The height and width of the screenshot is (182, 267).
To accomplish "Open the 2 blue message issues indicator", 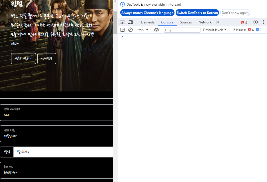I will click(259, 30).
